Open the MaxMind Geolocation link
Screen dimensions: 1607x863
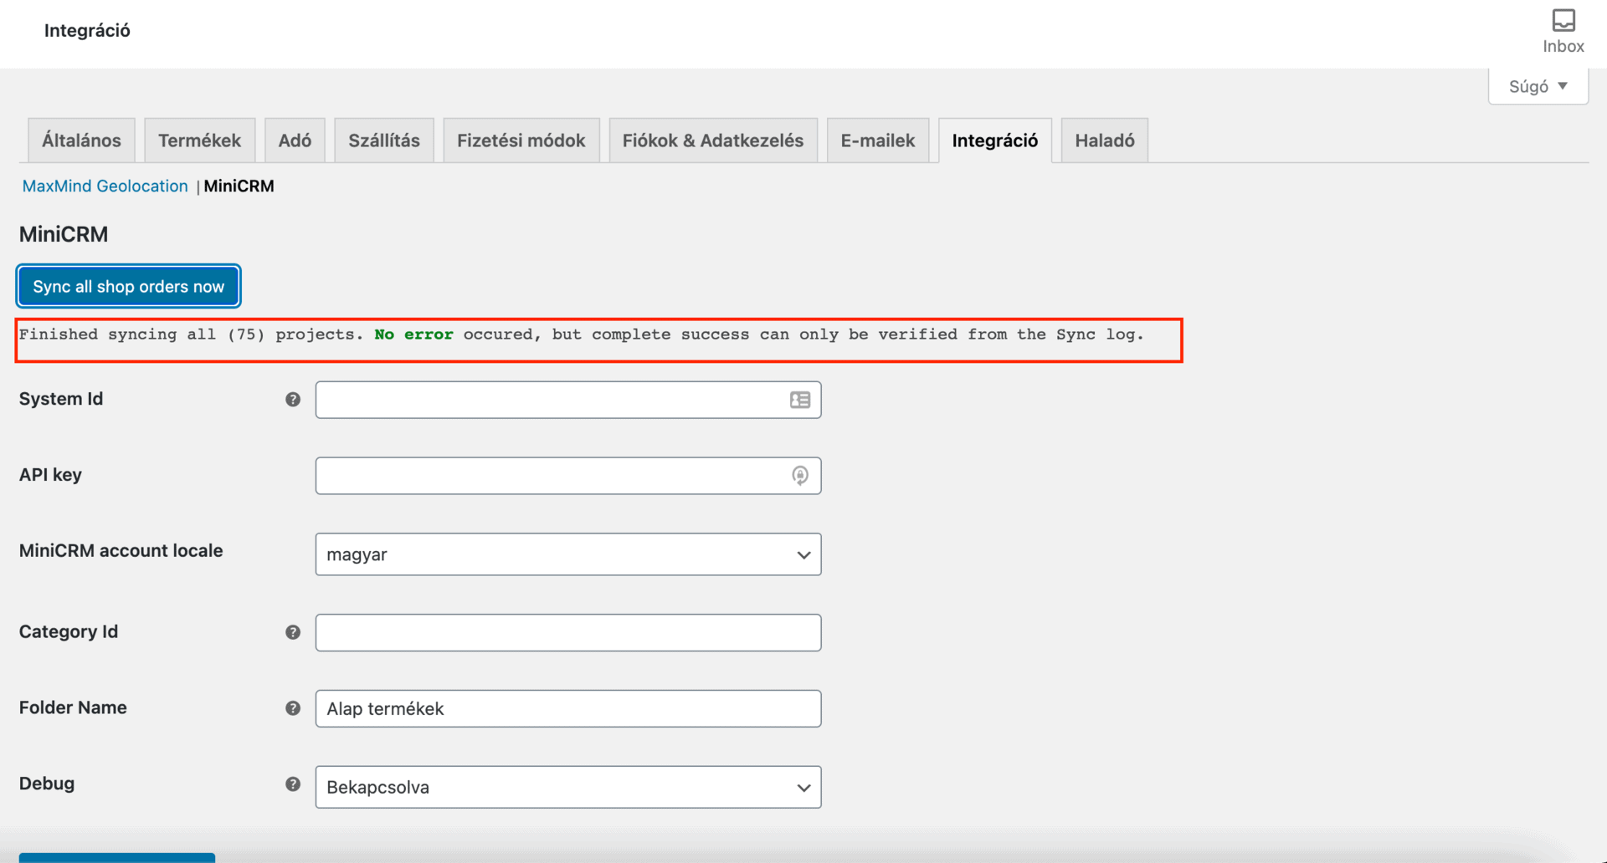pyautogui.click(x=105, y=186)
